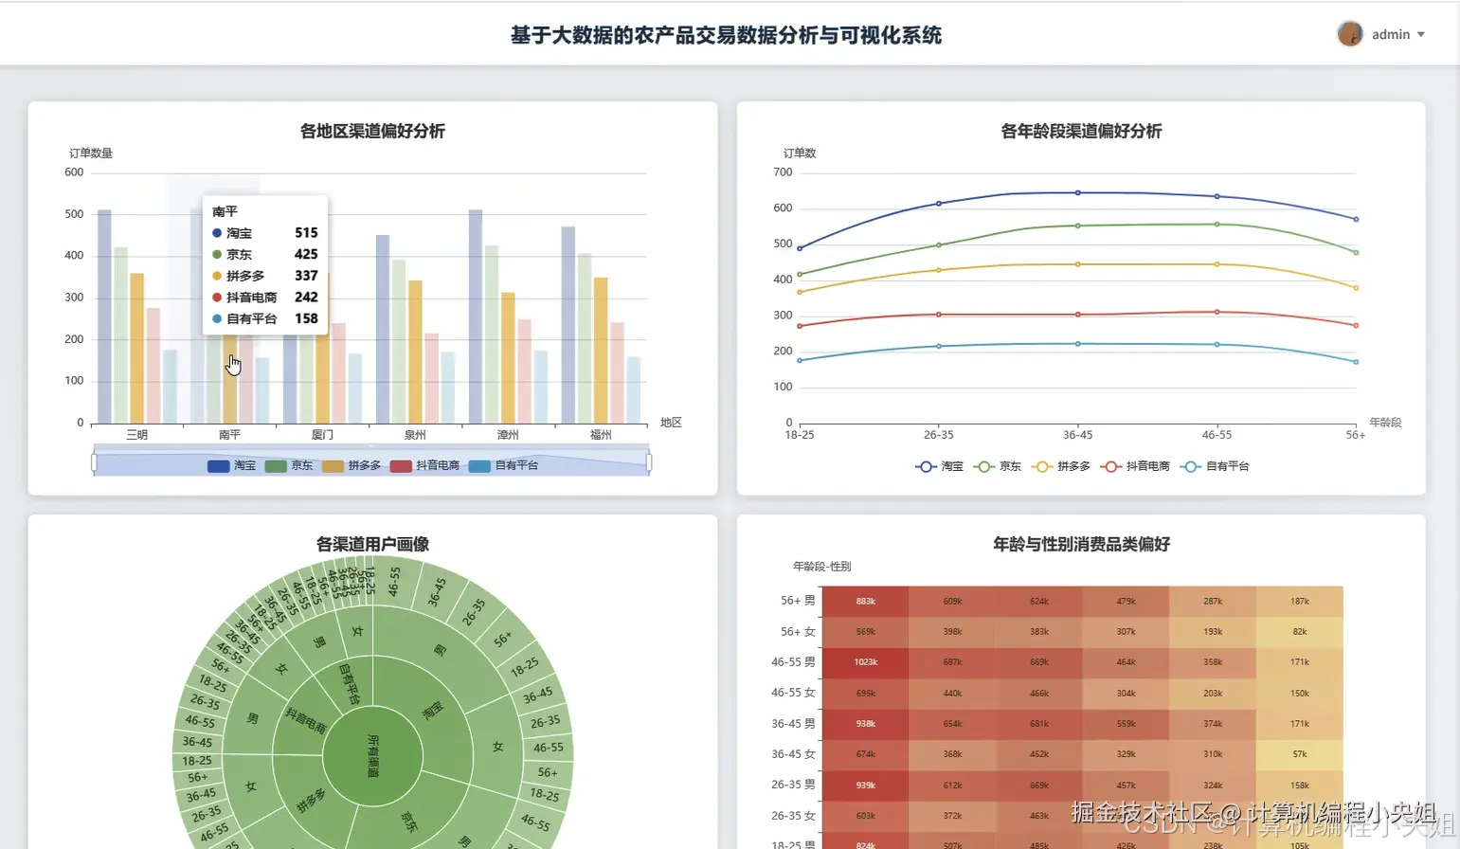
Task: Click the blue 淘宝 bar for 漳州
Action: pos(476,316)
